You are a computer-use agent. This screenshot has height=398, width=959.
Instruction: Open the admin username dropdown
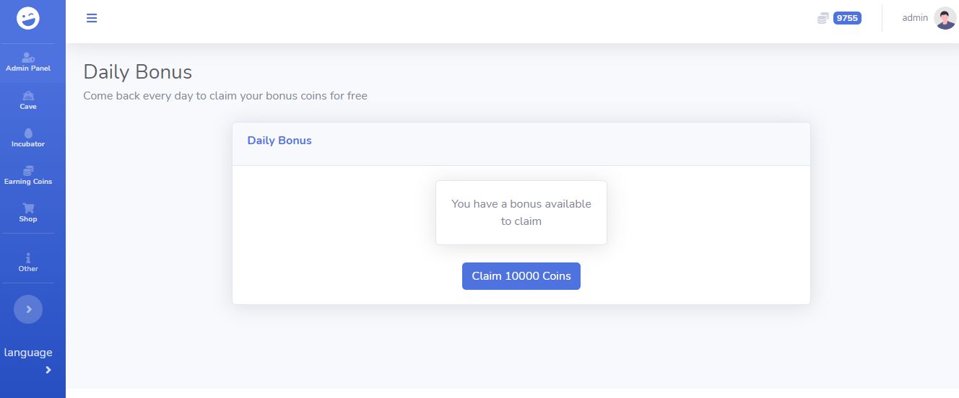(915, 18)
